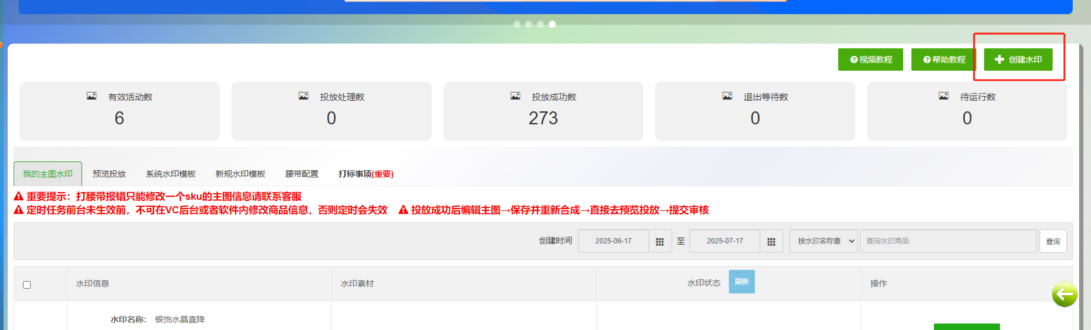Select the fourth carousel indicator dot
1091x330 pixels.
[x=552, y=24]
